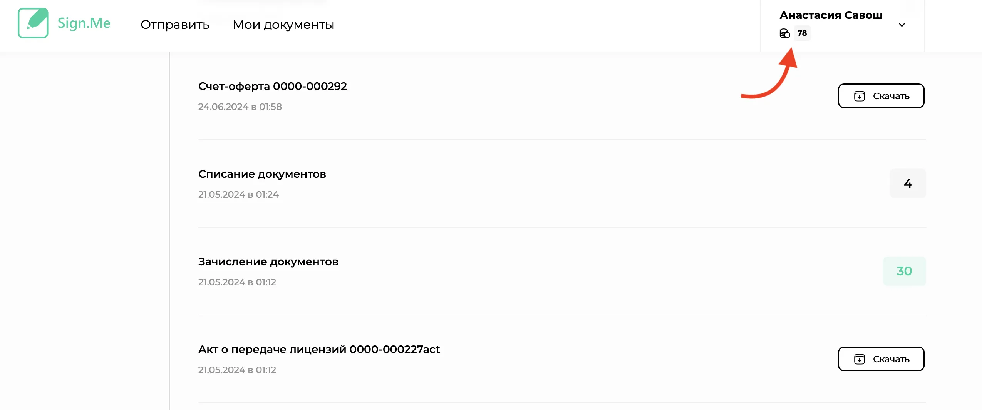Select the Акт о передаче лицензий 0000-000227act title
This screenshot has height=410, width=982.
click(x=319, y=349)
